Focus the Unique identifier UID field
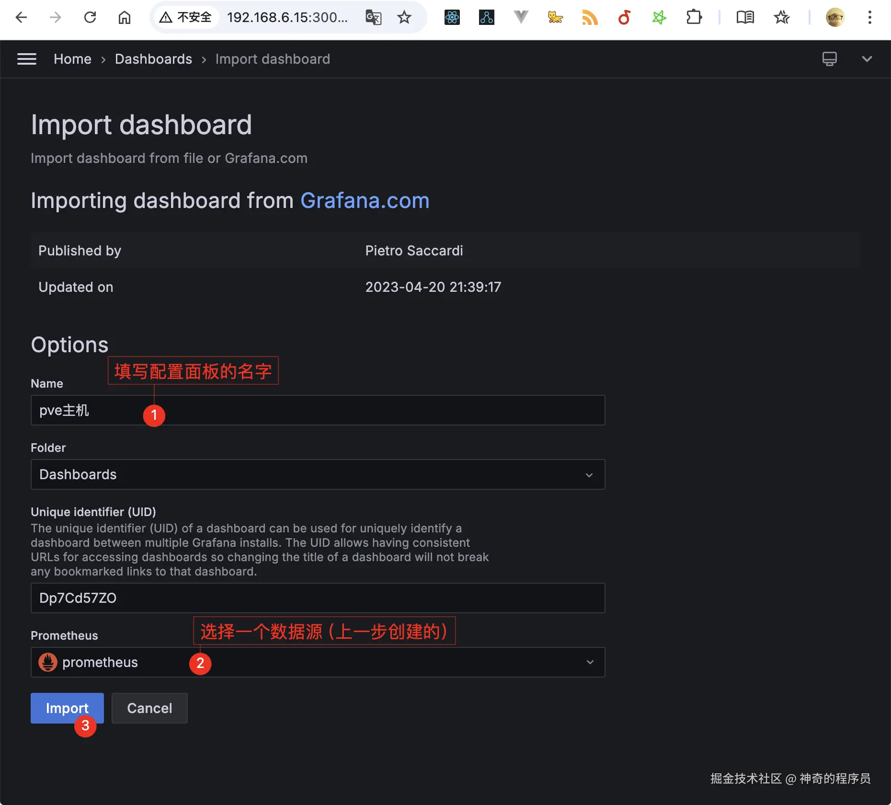The height and width of the screenshot is (805, 891). [318, 598]
